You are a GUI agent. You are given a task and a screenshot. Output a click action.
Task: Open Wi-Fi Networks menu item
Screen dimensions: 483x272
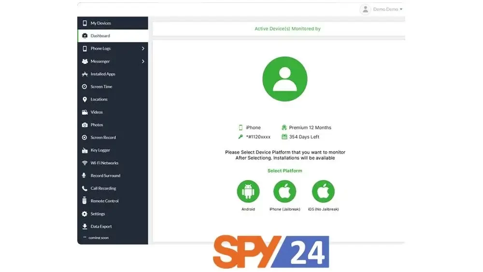pyautogui.click(x=113, y=163)
